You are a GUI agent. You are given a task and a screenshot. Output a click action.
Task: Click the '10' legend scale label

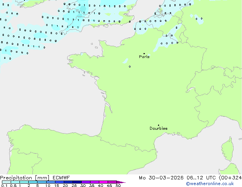(48, 185)
